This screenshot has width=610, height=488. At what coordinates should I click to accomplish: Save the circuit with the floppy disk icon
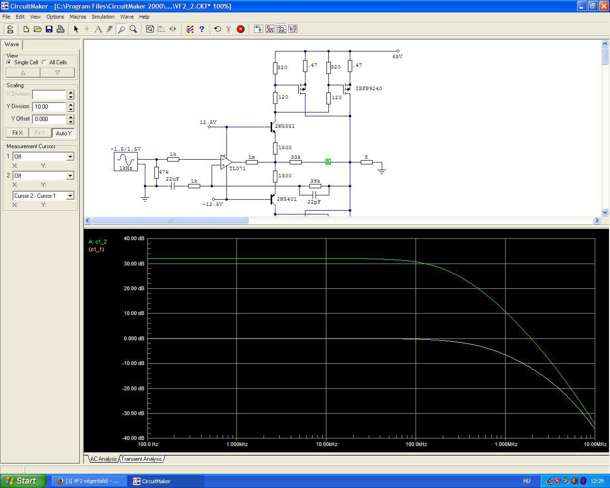coord(49,29)
